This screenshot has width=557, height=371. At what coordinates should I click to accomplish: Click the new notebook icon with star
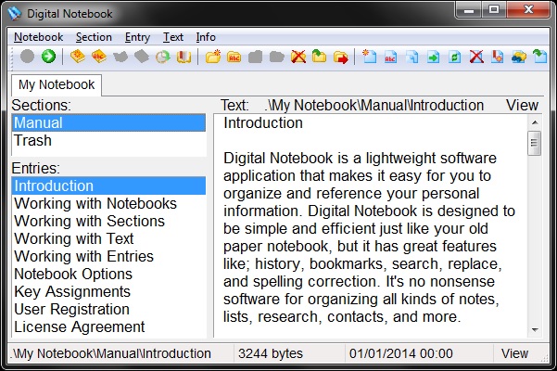(78, 57)
